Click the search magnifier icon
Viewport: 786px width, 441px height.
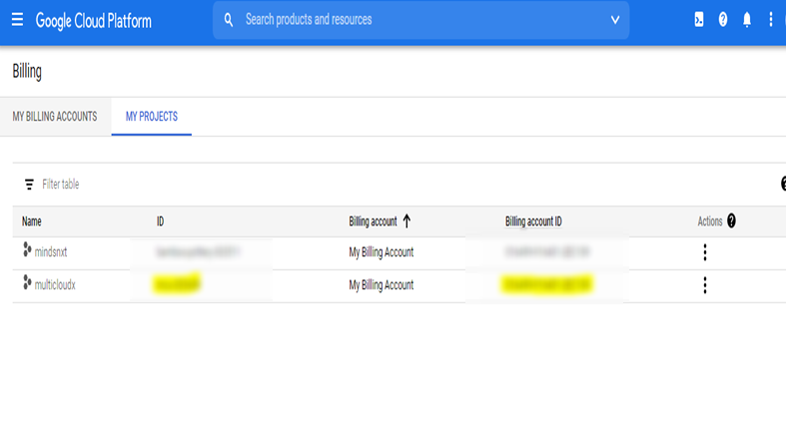(229, 20)
